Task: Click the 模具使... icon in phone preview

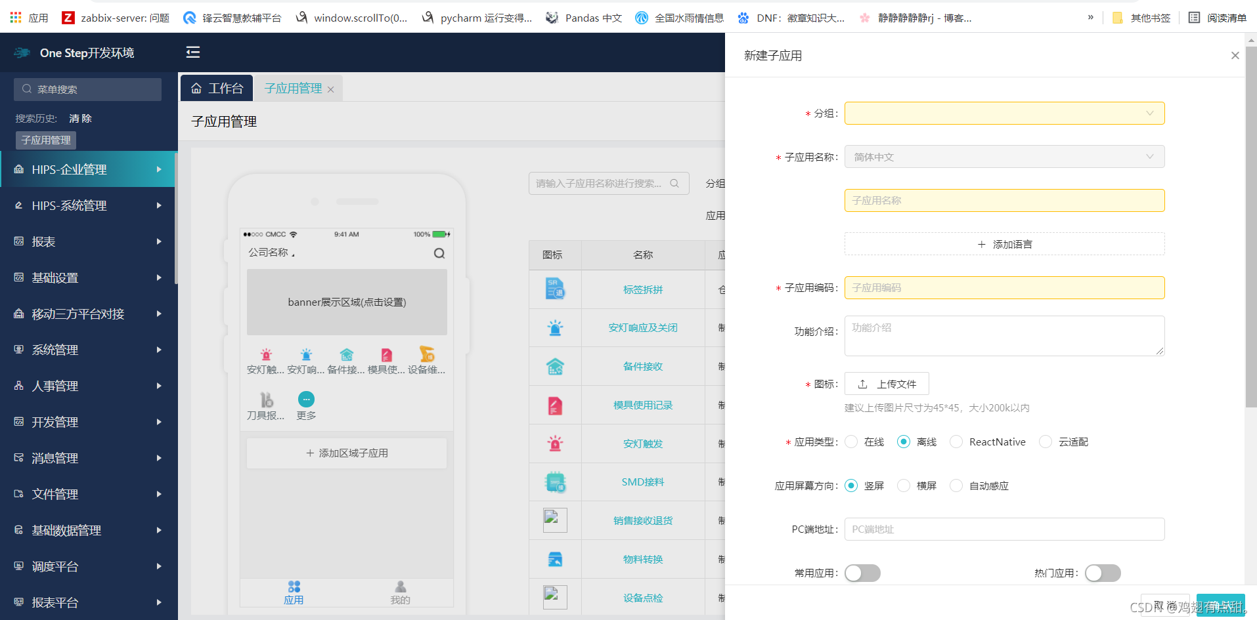Action: coord(386,355)
